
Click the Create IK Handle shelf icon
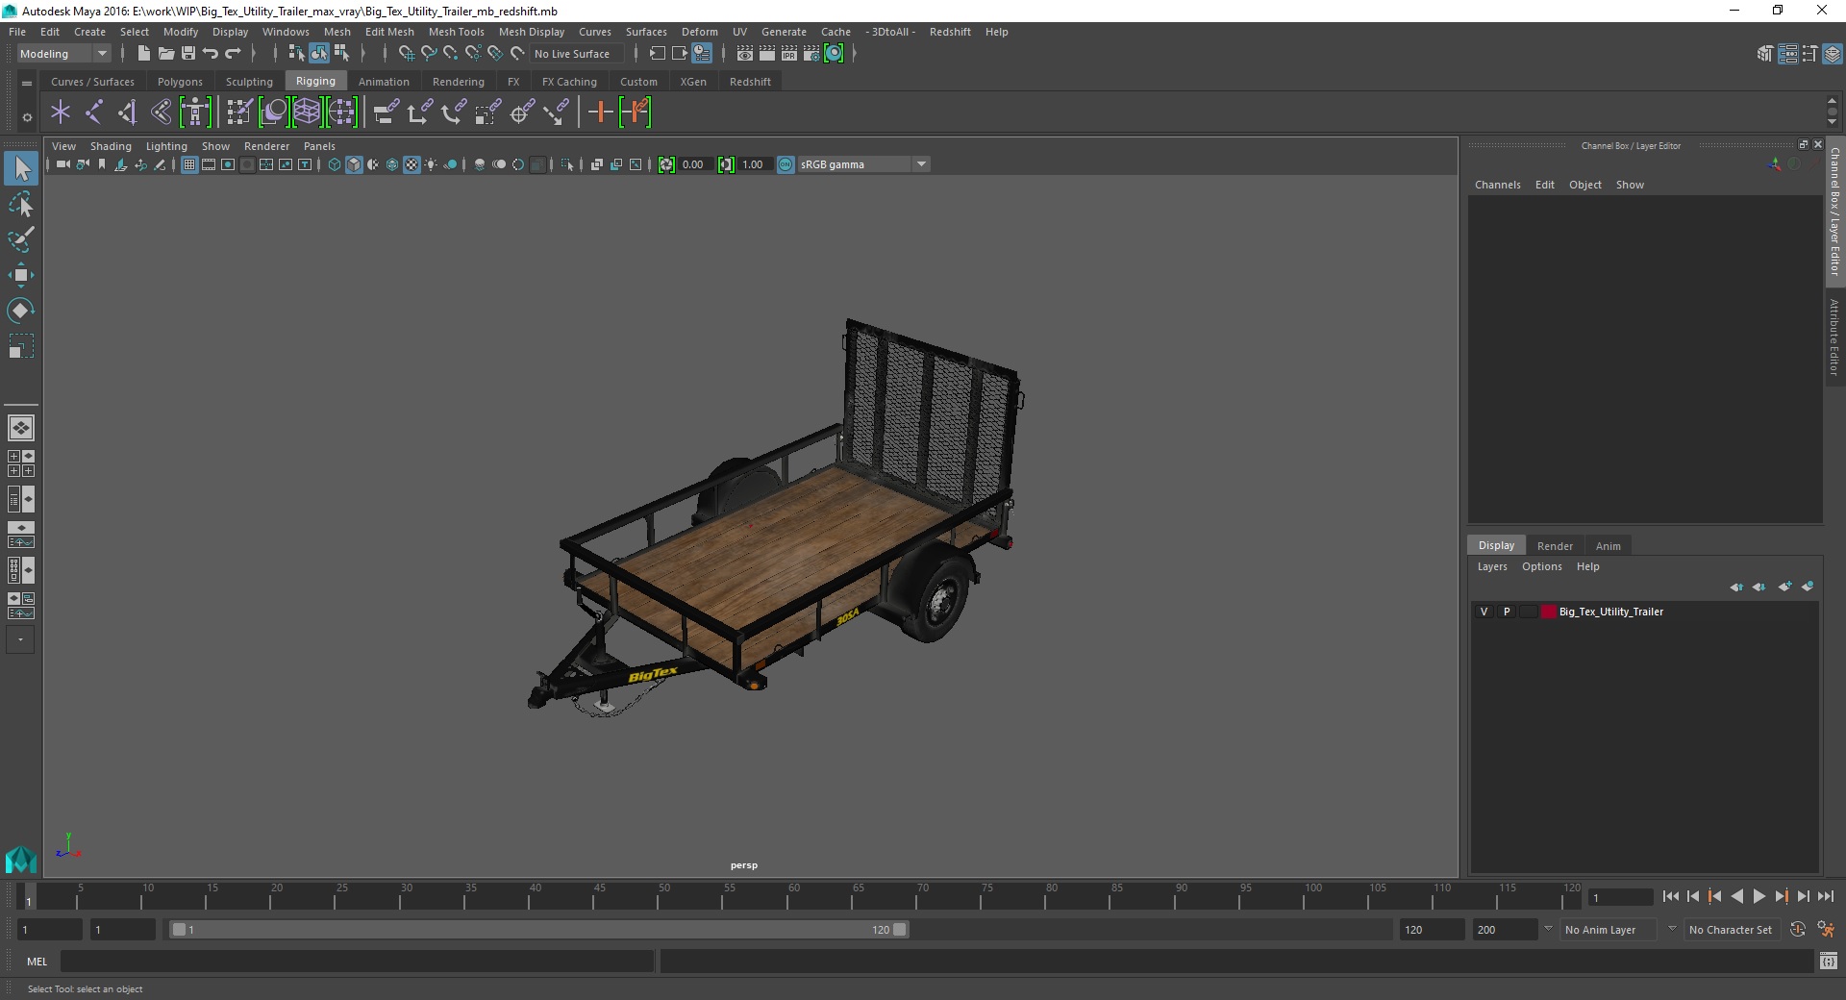pyautogui.click(x=128, y=112)
